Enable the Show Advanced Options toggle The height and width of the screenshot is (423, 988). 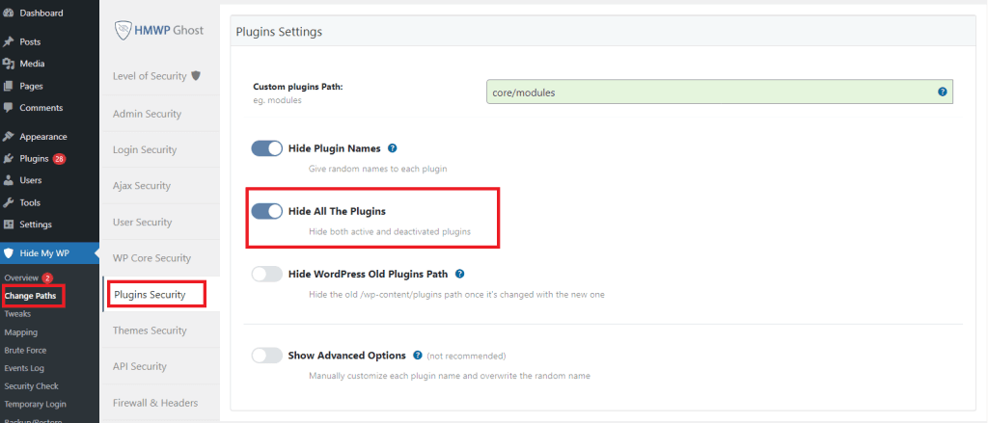(267, 356)
